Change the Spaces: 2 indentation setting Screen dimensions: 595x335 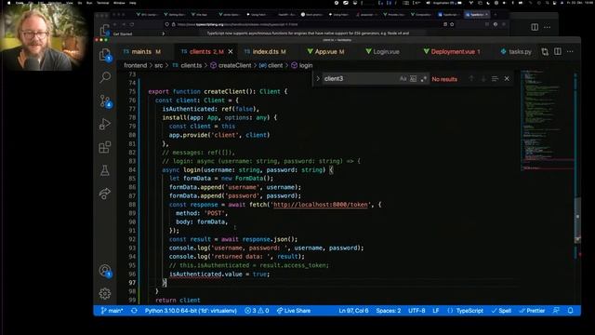tap(389, 311)
